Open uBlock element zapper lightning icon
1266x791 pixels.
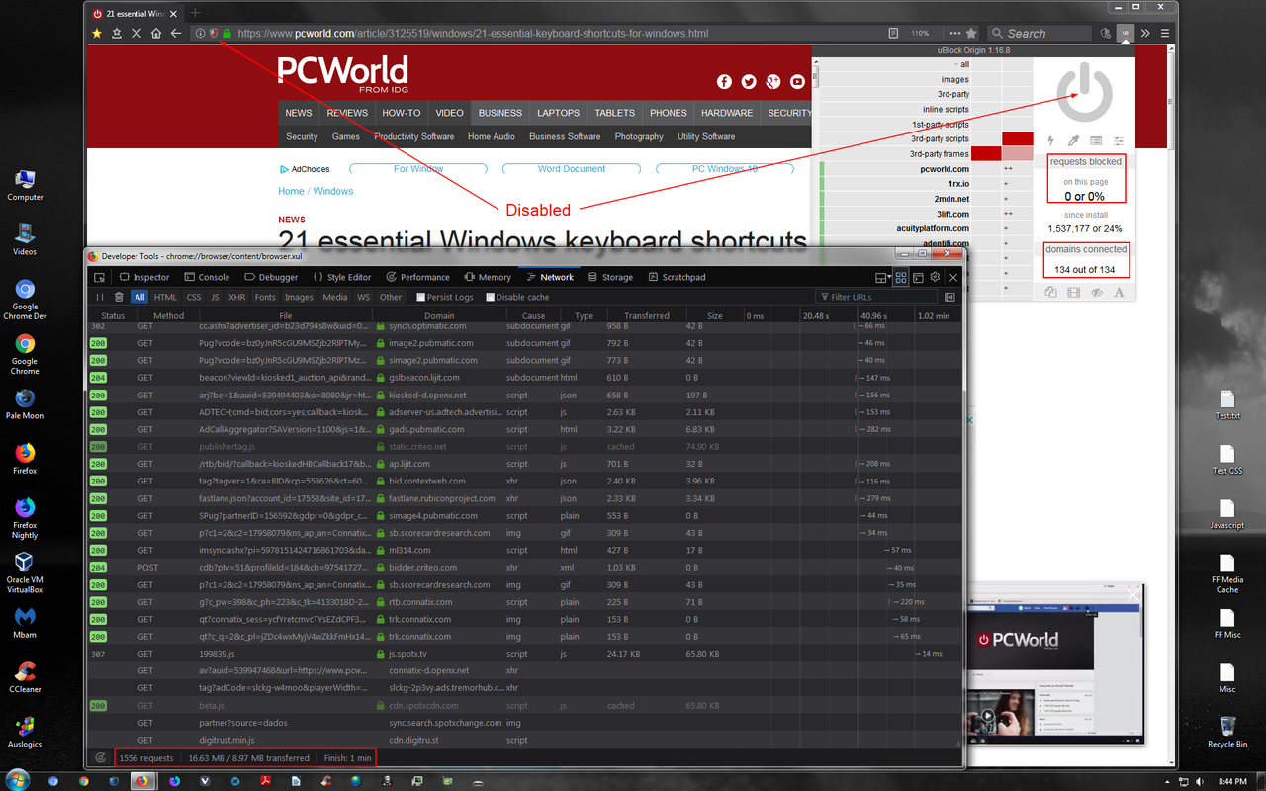[1050, 141]
